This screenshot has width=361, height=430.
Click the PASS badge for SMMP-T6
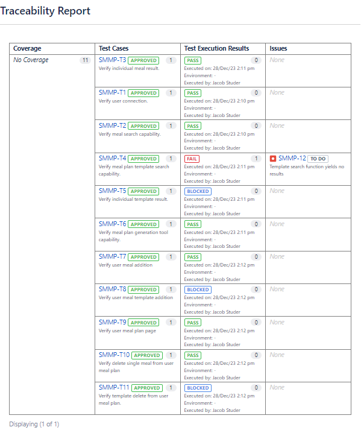pos(193,224)
